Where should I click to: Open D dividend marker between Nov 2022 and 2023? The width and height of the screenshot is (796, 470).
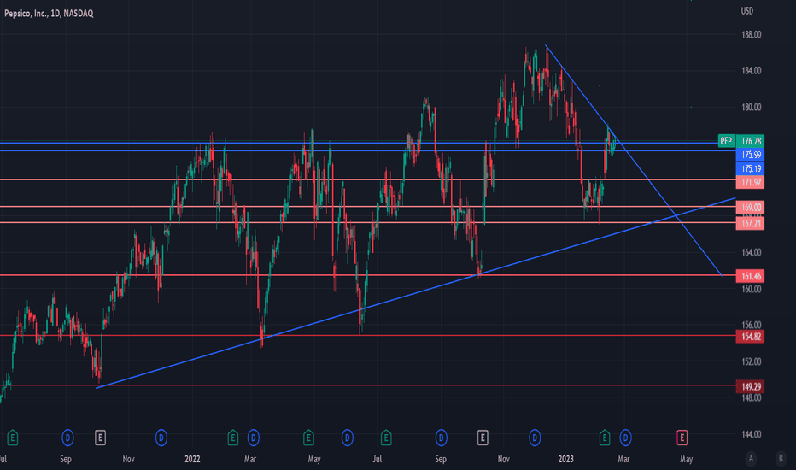[x=535, y=437]
